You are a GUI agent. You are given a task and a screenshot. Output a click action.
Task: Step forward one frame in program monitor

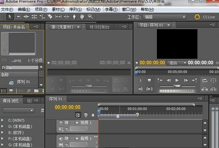[186, 80]
